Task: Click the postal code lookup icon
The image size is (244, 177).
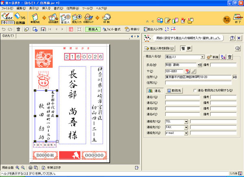Action: [187, 71]
